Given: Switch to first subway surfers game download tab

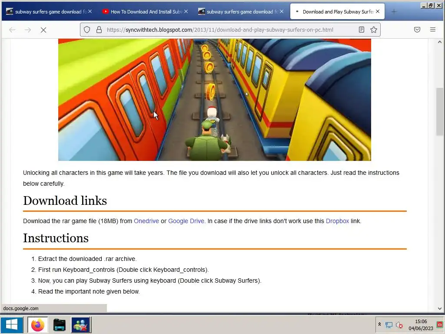Looking at the screenshot, I should (x=49, y=12).
